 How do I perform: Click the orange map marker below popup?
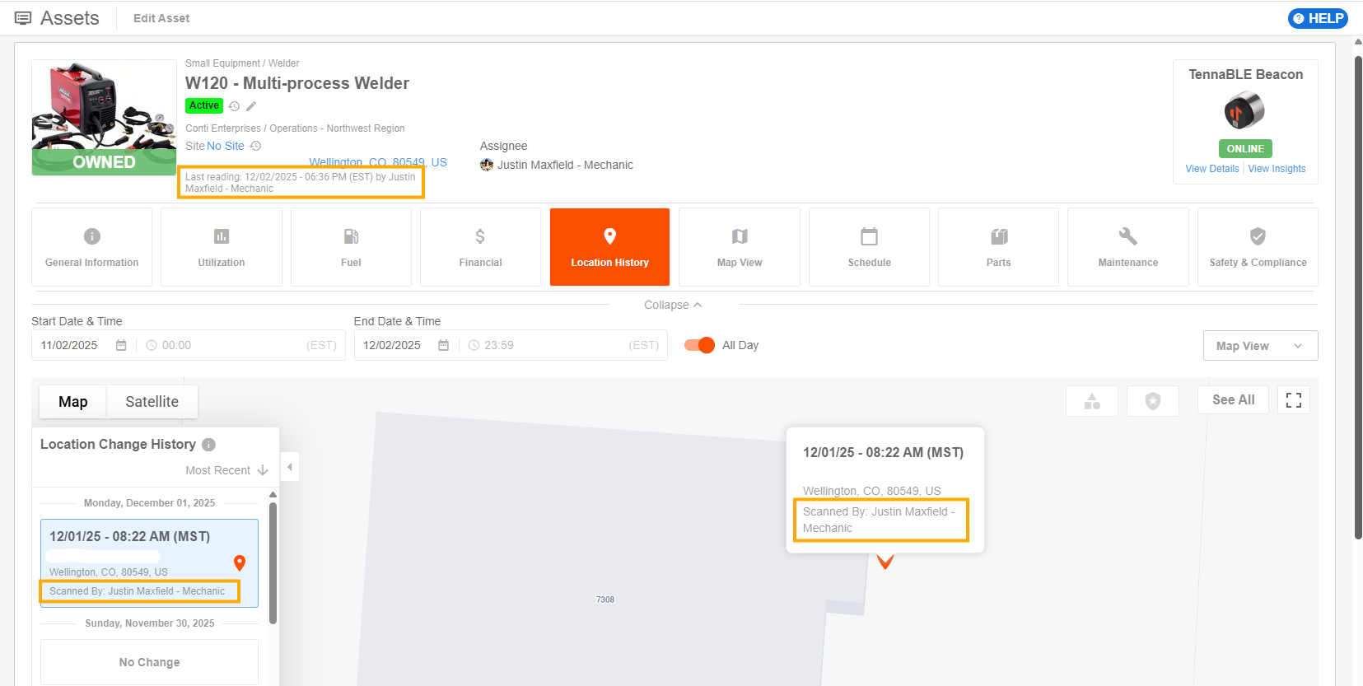pyautogui.click(x=885, y=562)
